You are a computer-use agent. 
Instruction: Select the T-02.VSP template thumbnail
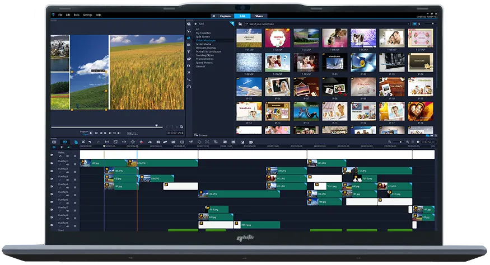point(277,37)
